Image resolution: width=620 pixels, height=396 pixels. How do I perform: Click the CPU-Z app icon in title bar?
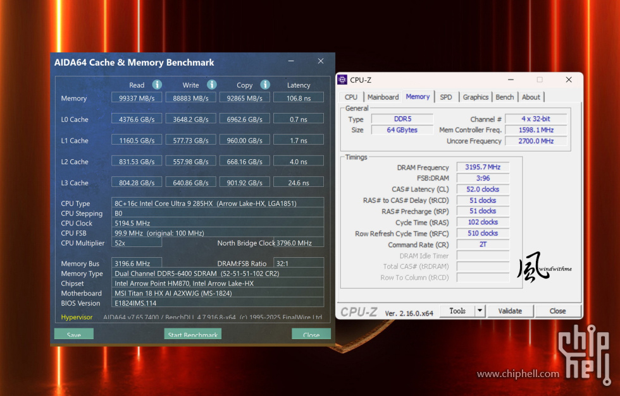pos(342,80)
